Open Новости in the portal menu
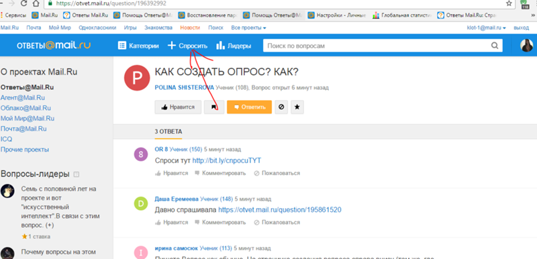Image resolution: width=537 pixels, height=259 pixels. [x=190, y=28]
